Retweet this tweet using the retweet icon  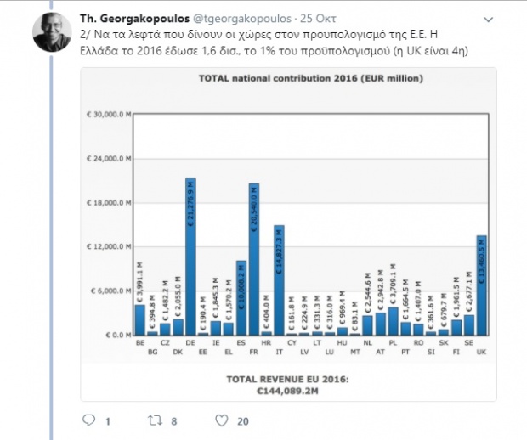click(156, 420)
